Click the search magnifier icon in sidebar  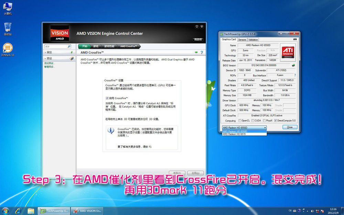pos(69,46)
